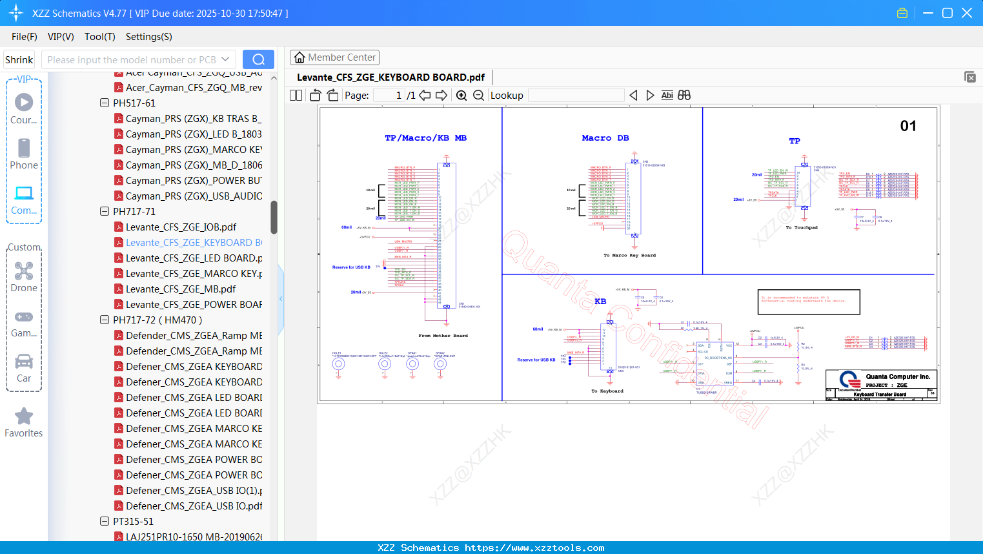Collapse the left file panel handle

(281, 299)
